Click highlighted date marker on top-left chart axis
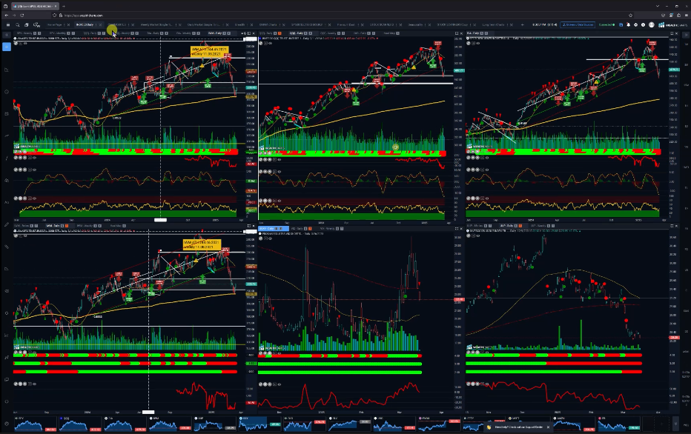The width and height of the screenshot is (691, 434). [x=160, y=220]
